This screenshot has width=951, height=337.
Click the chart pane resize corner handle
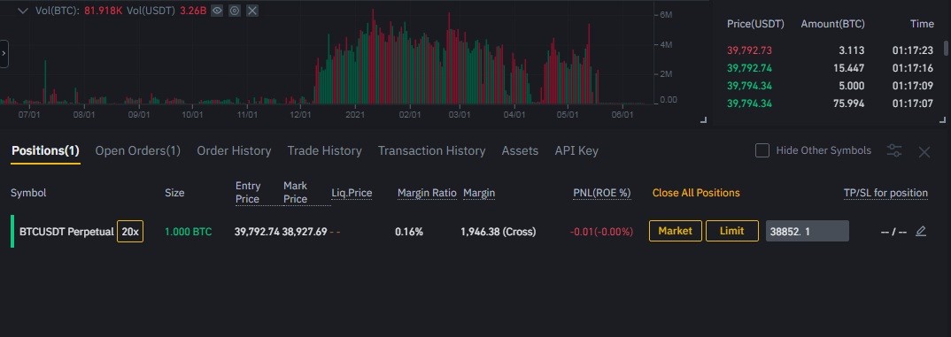704,120
